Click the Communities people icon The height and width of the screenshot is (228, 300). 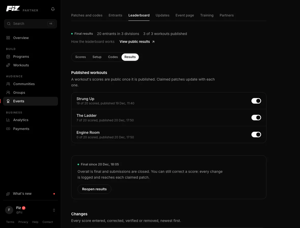click(x=8, y=84)
